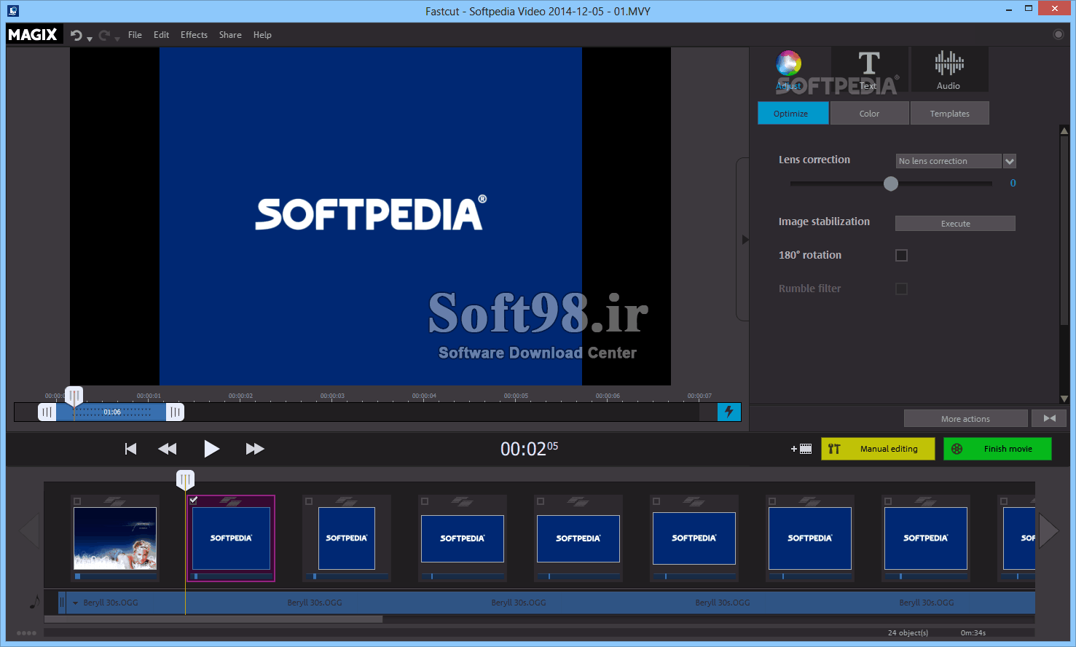Collapse the right panel with the side arrow
The width and height of the screenshot is (1076, 647).
pyautogui.click(x=744, y=239)
